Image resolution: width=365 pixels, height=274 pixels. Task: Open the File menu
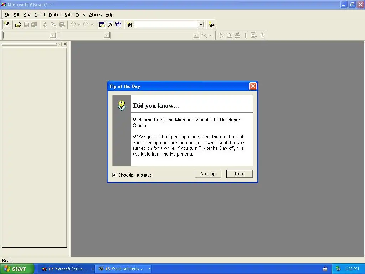[x=7, y=15]
